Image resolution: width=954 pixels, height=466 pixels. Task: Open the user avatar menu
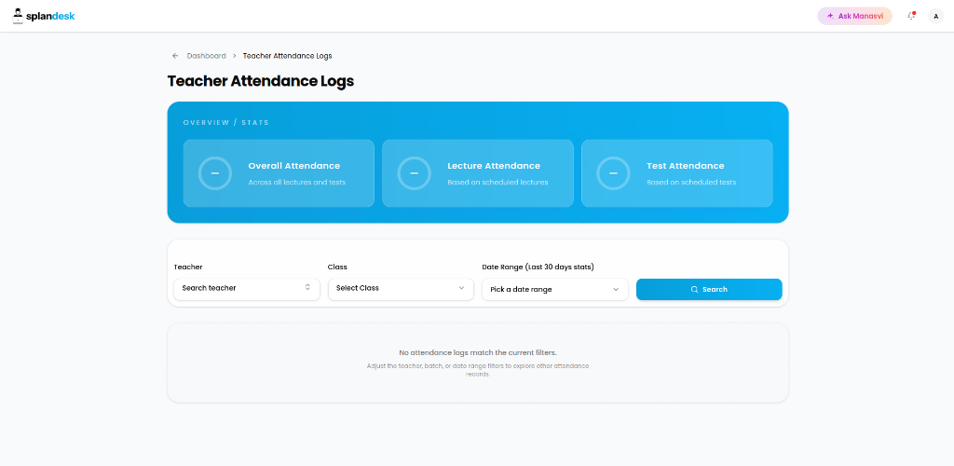click(x=935, y=17)
